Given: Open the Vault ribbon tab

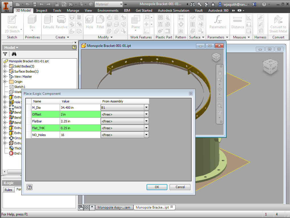Looking at the screenshot, I should [199, 11].
